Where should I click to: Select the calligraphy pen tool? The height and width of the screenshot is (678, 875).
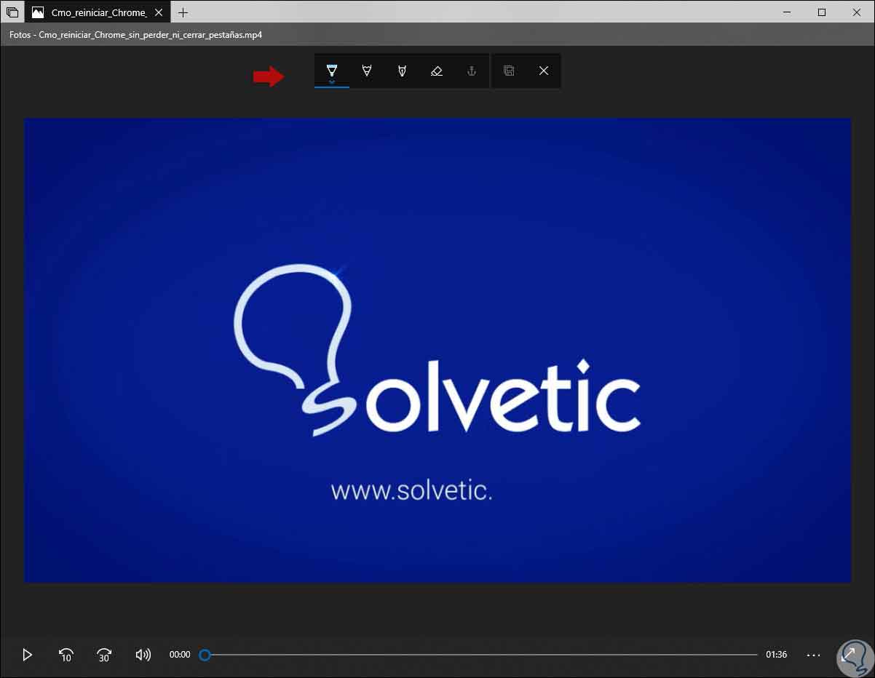[402, 71]
